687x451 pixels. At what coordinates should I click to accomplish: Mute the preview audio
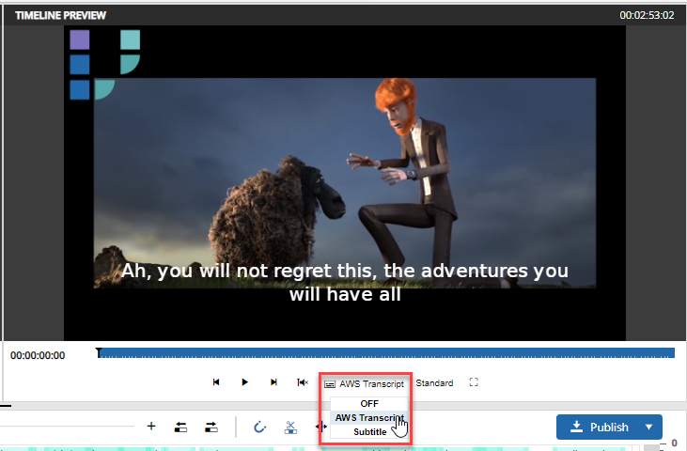tap(302, 382)
